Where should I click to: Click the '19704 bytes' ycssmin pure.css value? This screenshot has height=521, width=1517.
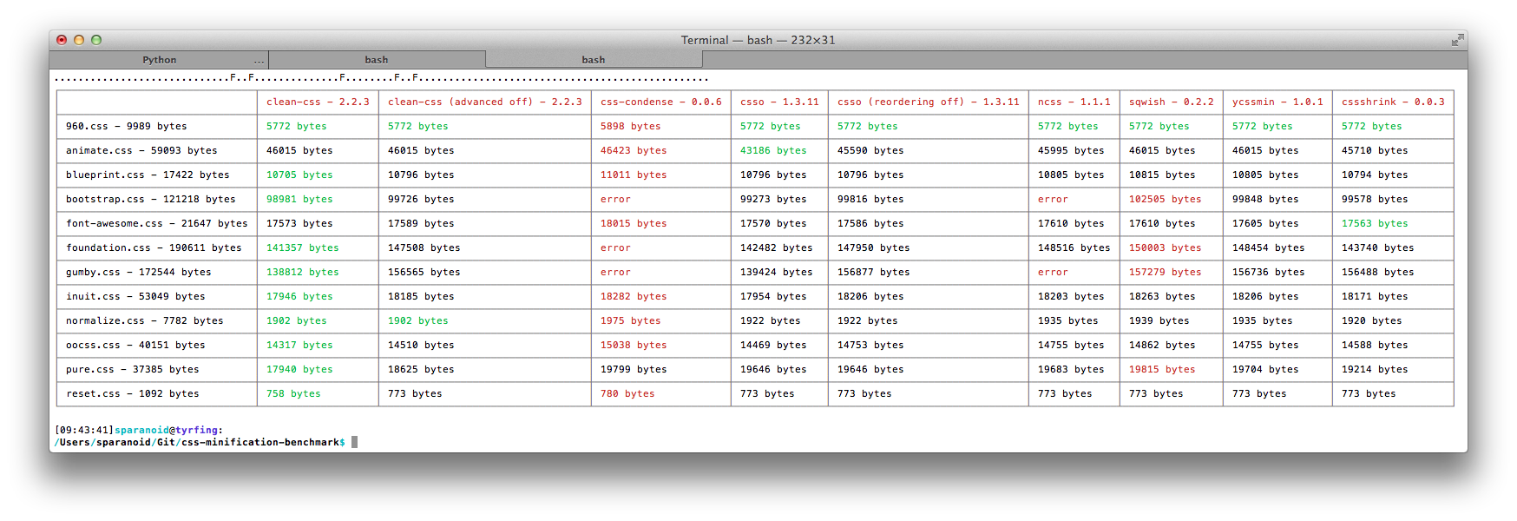(x=1265, y=369)
